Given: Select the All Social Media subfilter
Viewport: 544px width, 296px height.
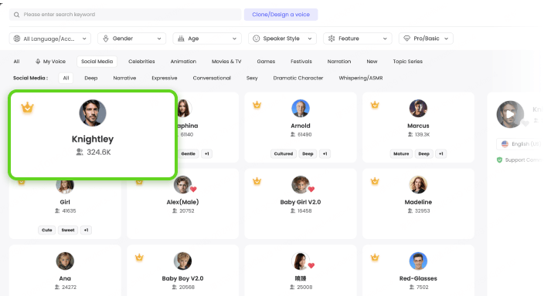Looking at the screenshot, I should (66, 78).
